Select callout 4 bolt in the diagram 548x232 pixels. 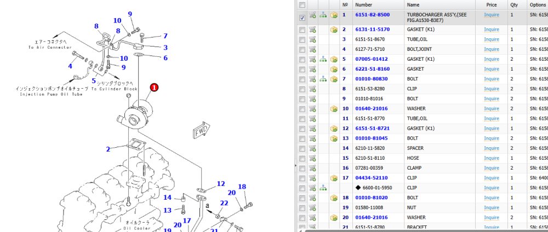click(x=70, y=66)
